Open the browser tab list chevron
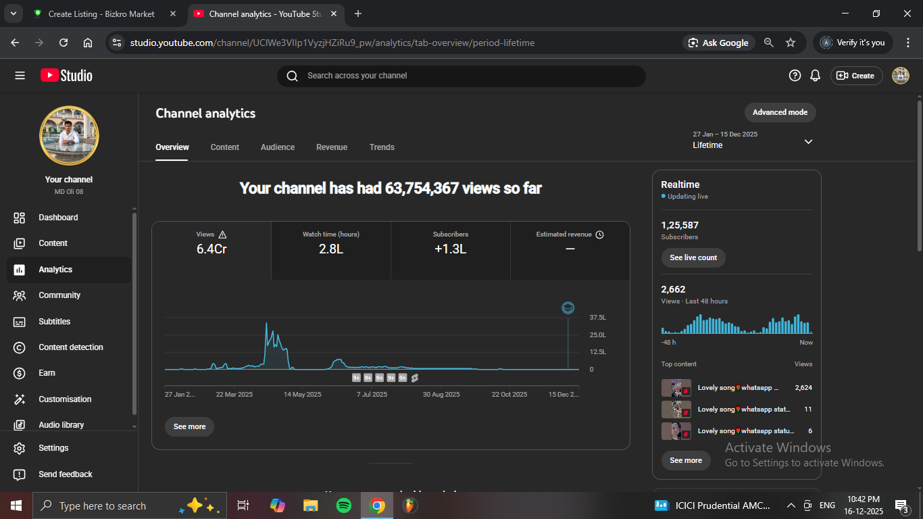Viewport: 923px width, 519px height. (x=13, y=14)
